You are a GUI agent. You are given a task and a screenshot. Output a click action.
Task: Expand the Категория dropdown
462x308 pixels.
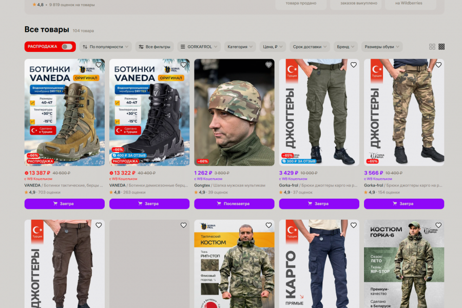(x=240, y=47)
